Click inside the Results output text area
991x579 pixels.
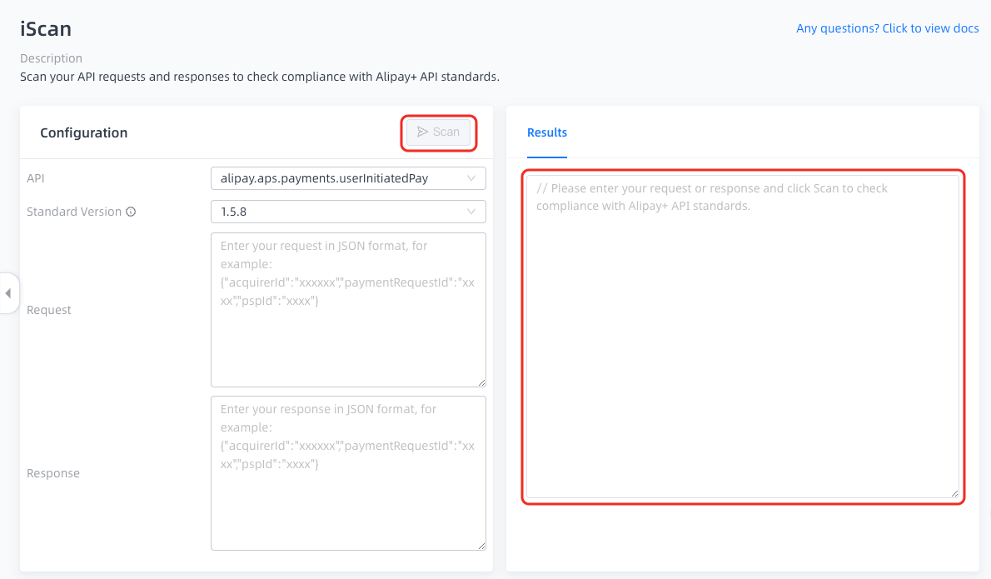(742, 350)
